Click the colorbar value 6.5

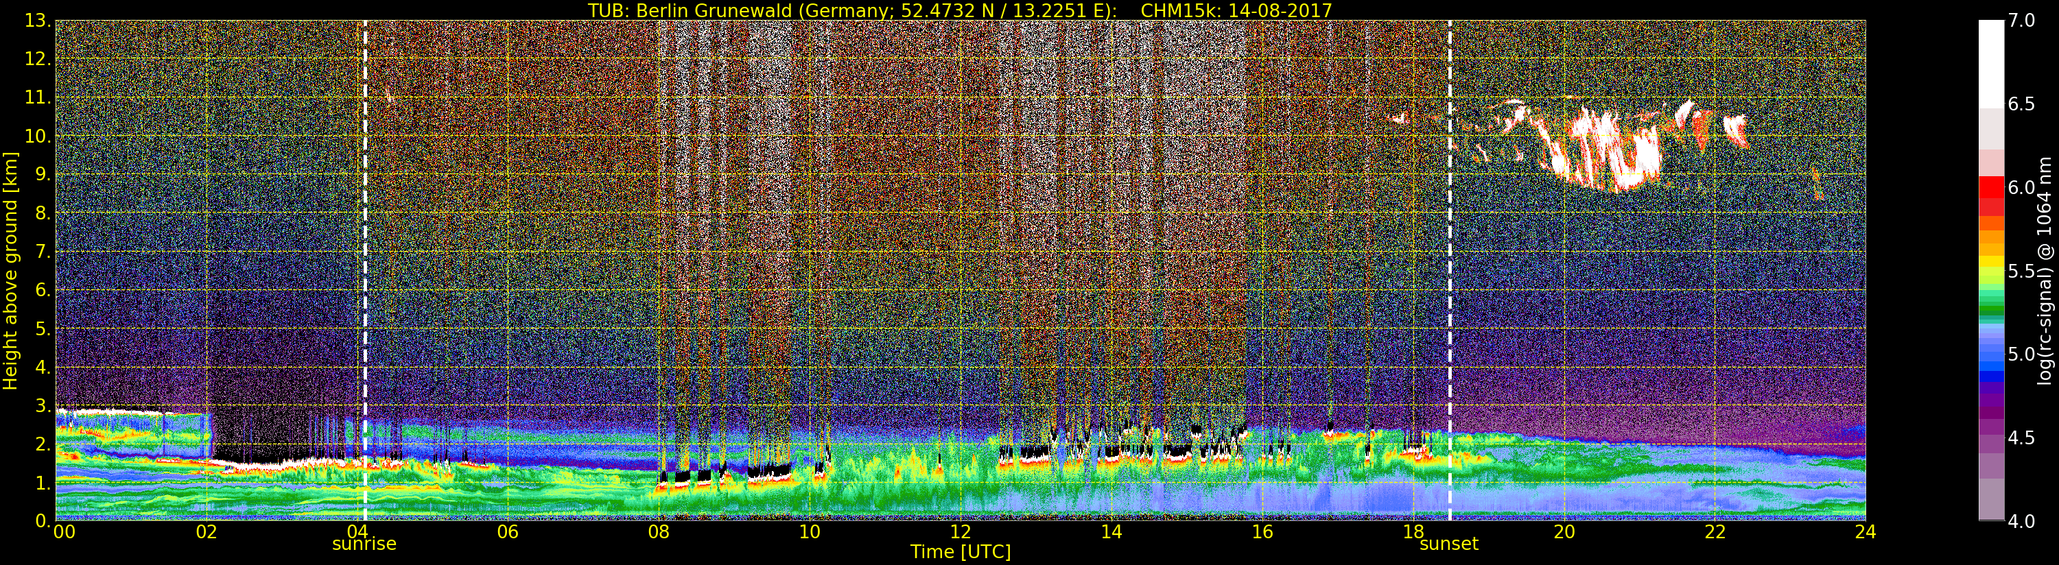tap(2021, 105)
